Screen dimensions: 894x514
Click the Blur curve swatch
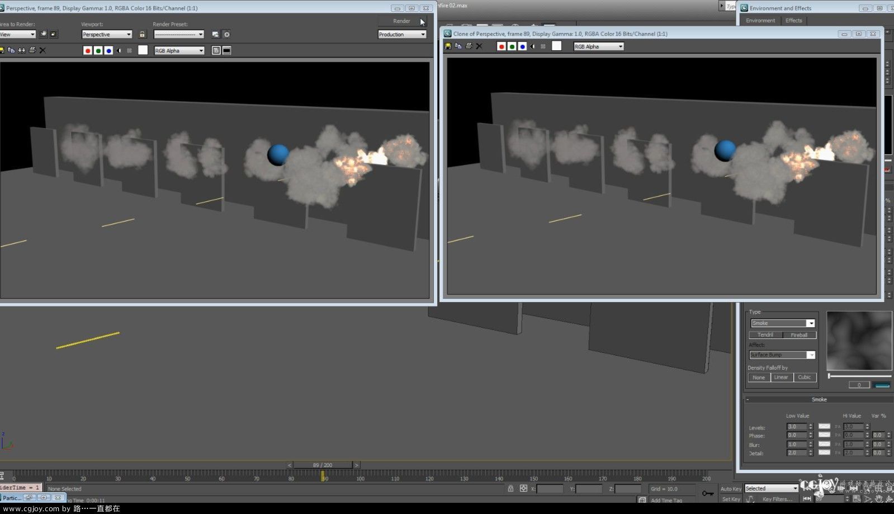pyautogui.click(x=824, y=444)
